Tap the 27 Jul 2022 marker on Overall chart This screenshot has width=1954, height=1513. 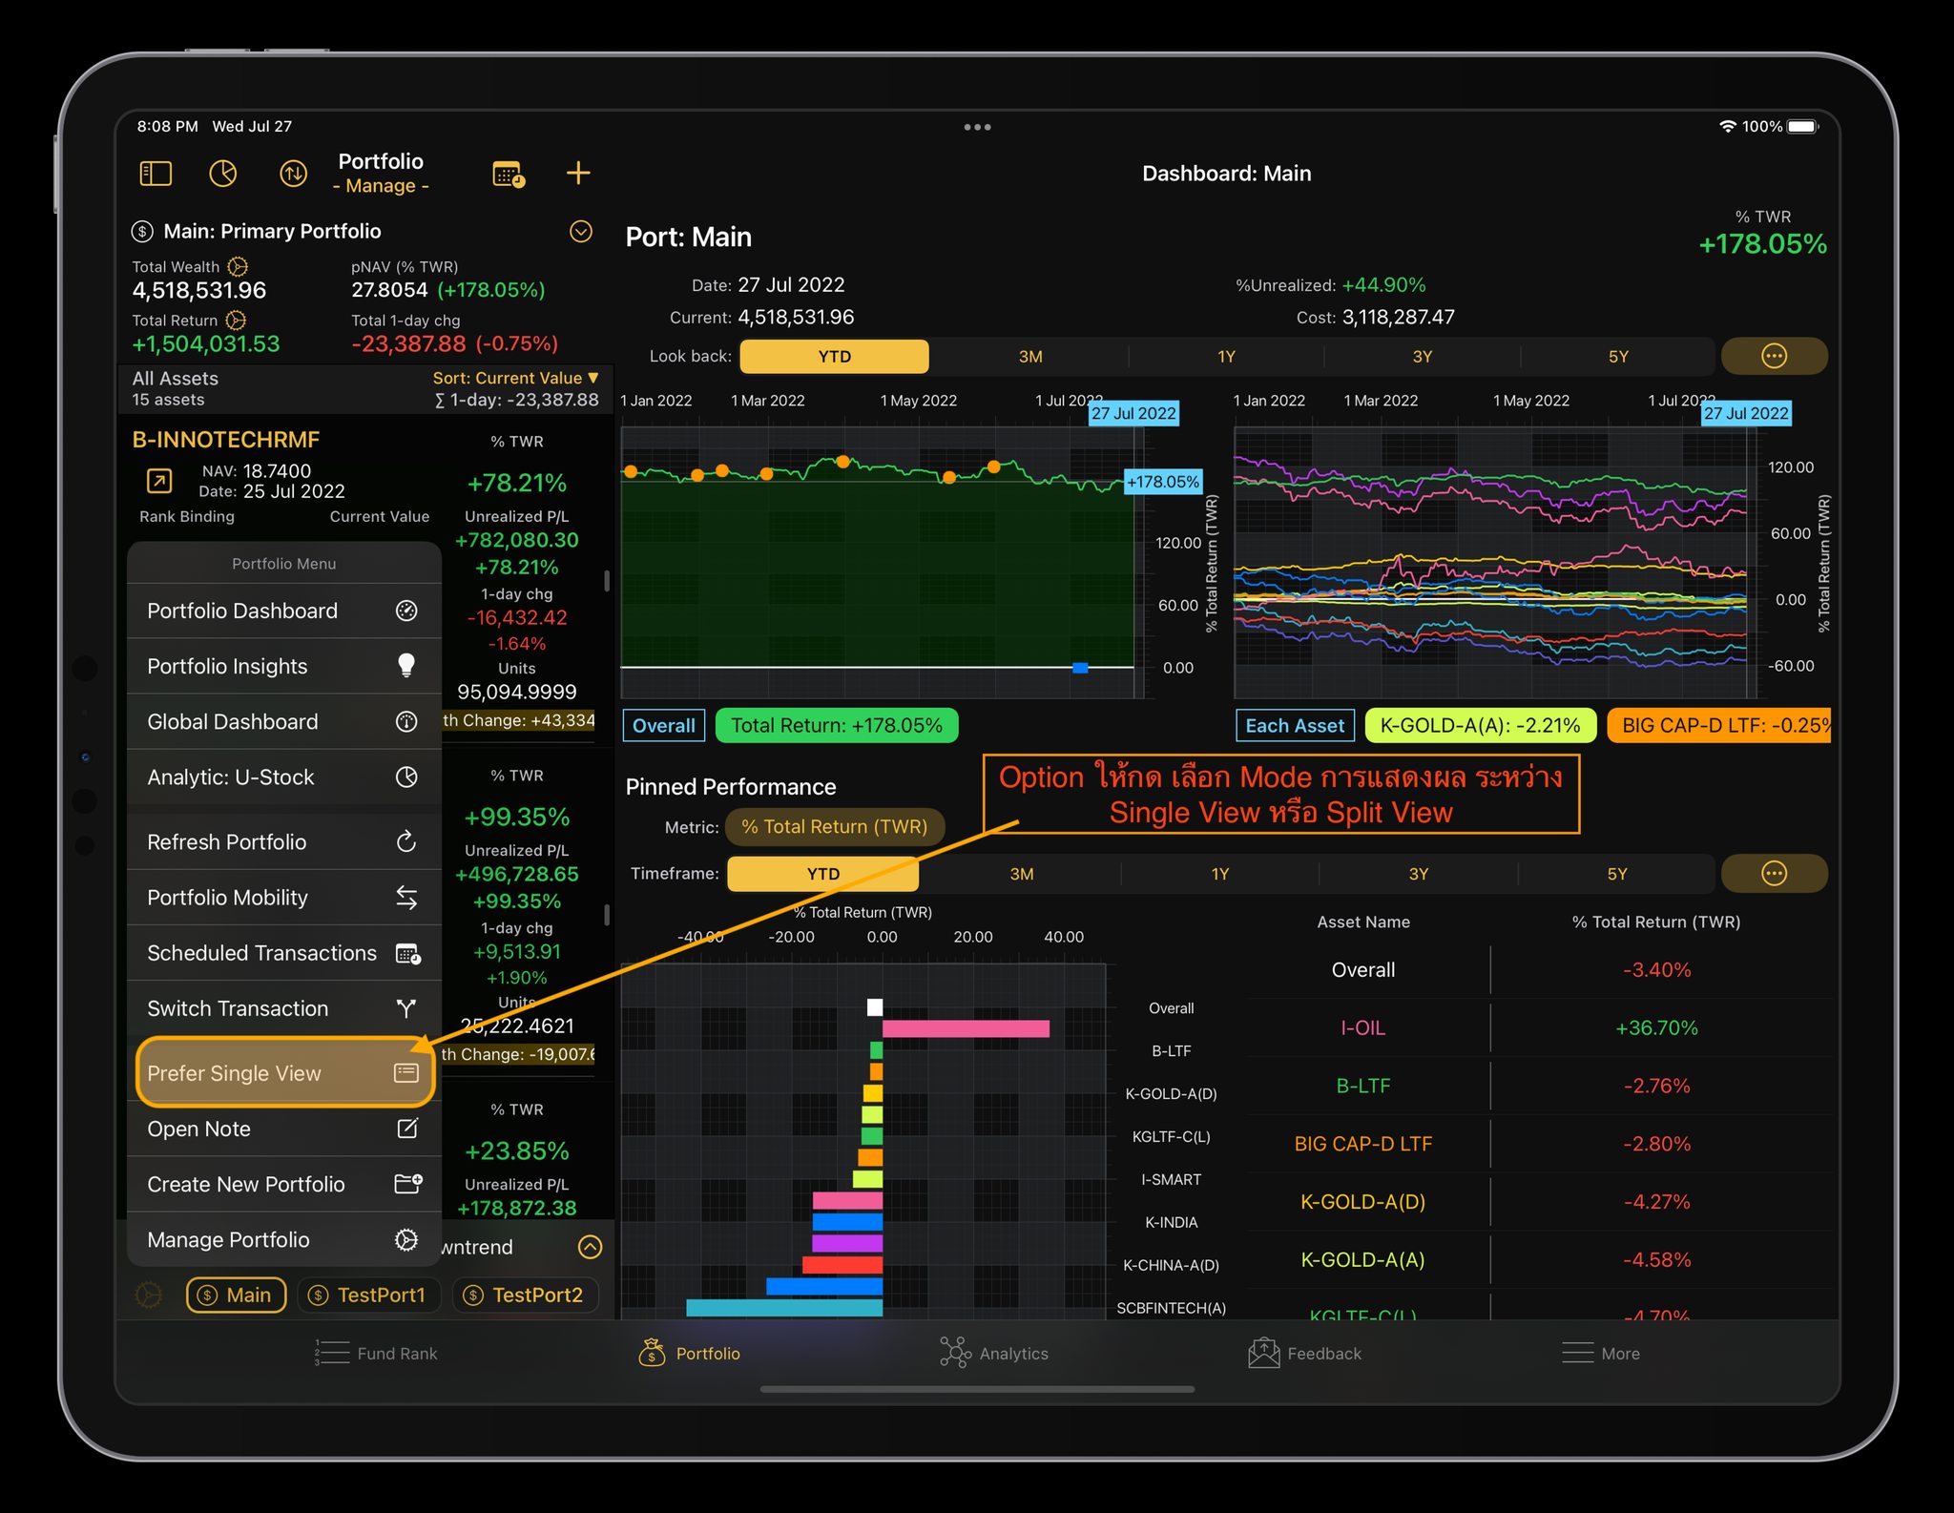[1133, 413]
